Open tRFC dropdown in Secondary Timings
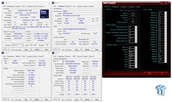Screen dimensions: 172x102 136,52
